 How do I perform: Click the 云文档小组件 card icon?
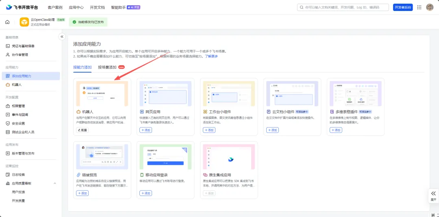coord(269,112)
